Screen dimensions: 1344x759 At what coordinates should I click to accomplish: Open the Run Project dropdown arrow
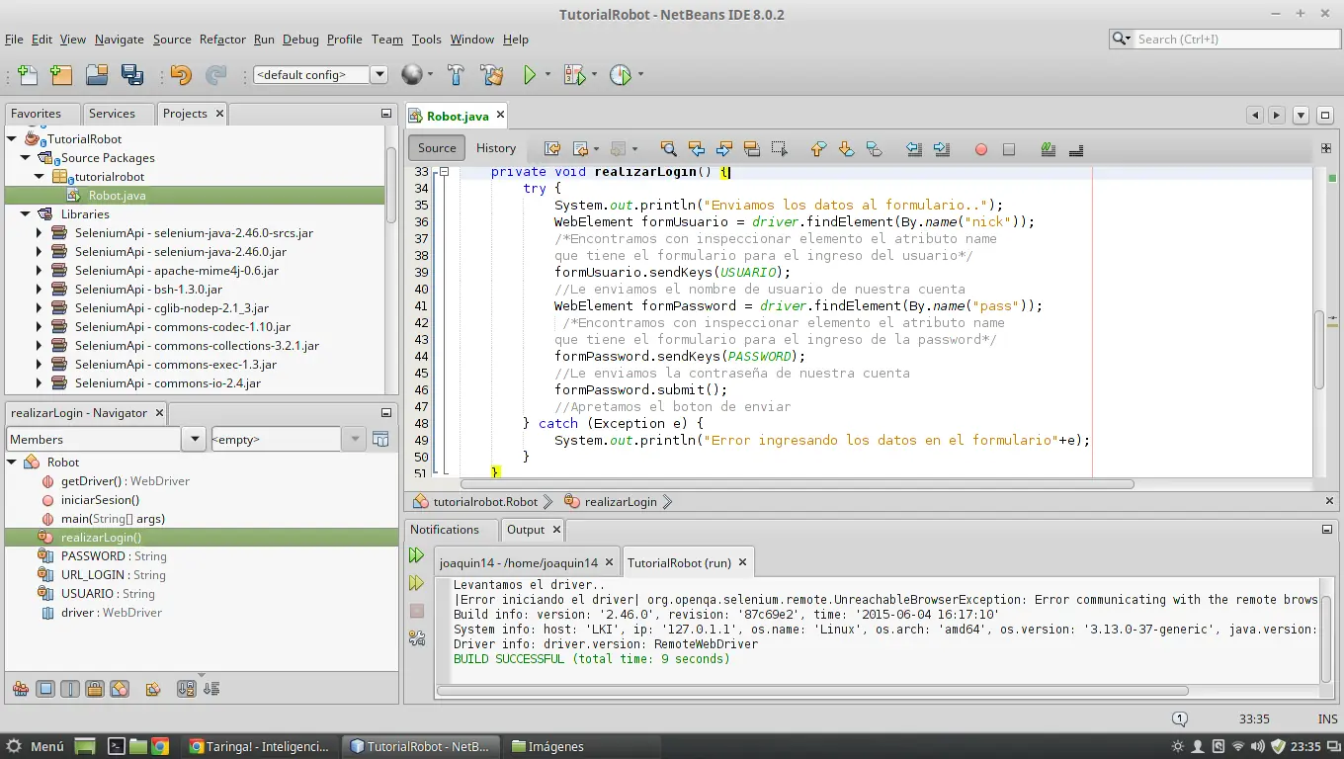point(546,75)
